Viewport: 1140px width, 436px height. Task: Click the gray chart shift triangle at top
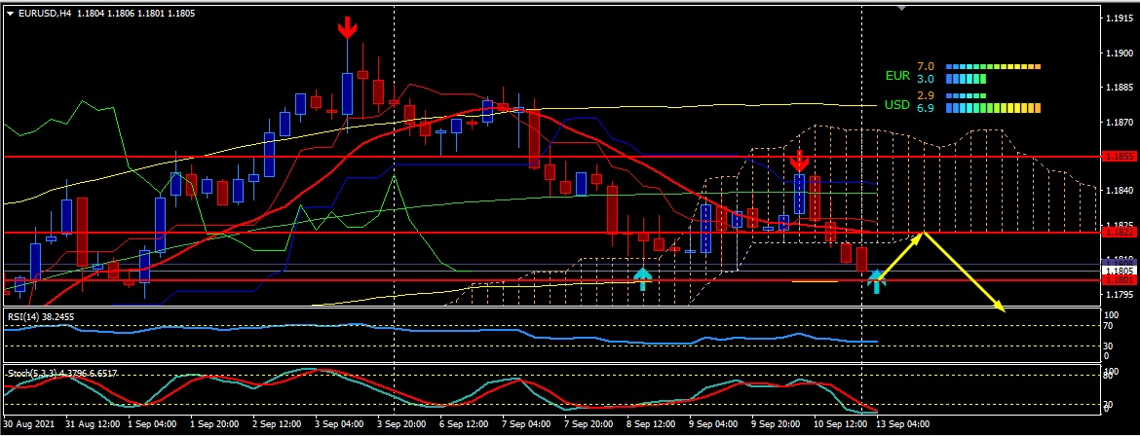tap(901, 7)
